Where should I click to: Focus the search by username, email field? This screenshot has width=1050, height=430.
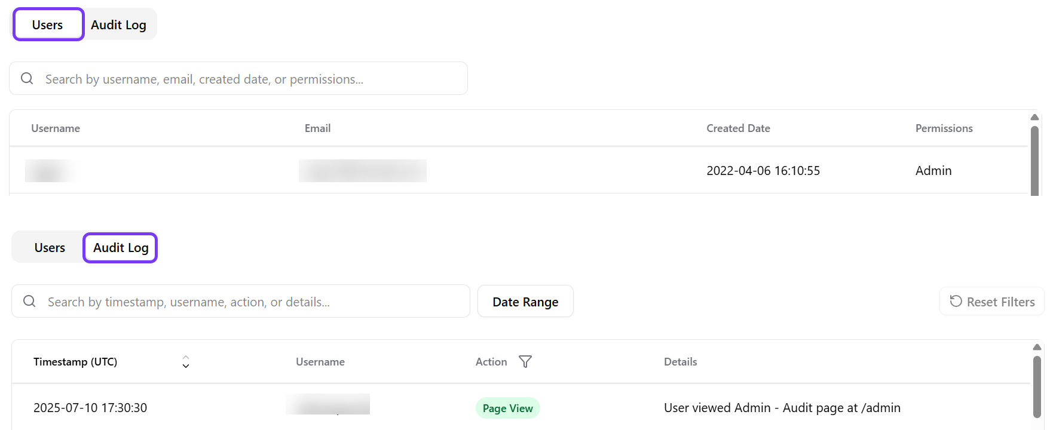tap(251, 79)
